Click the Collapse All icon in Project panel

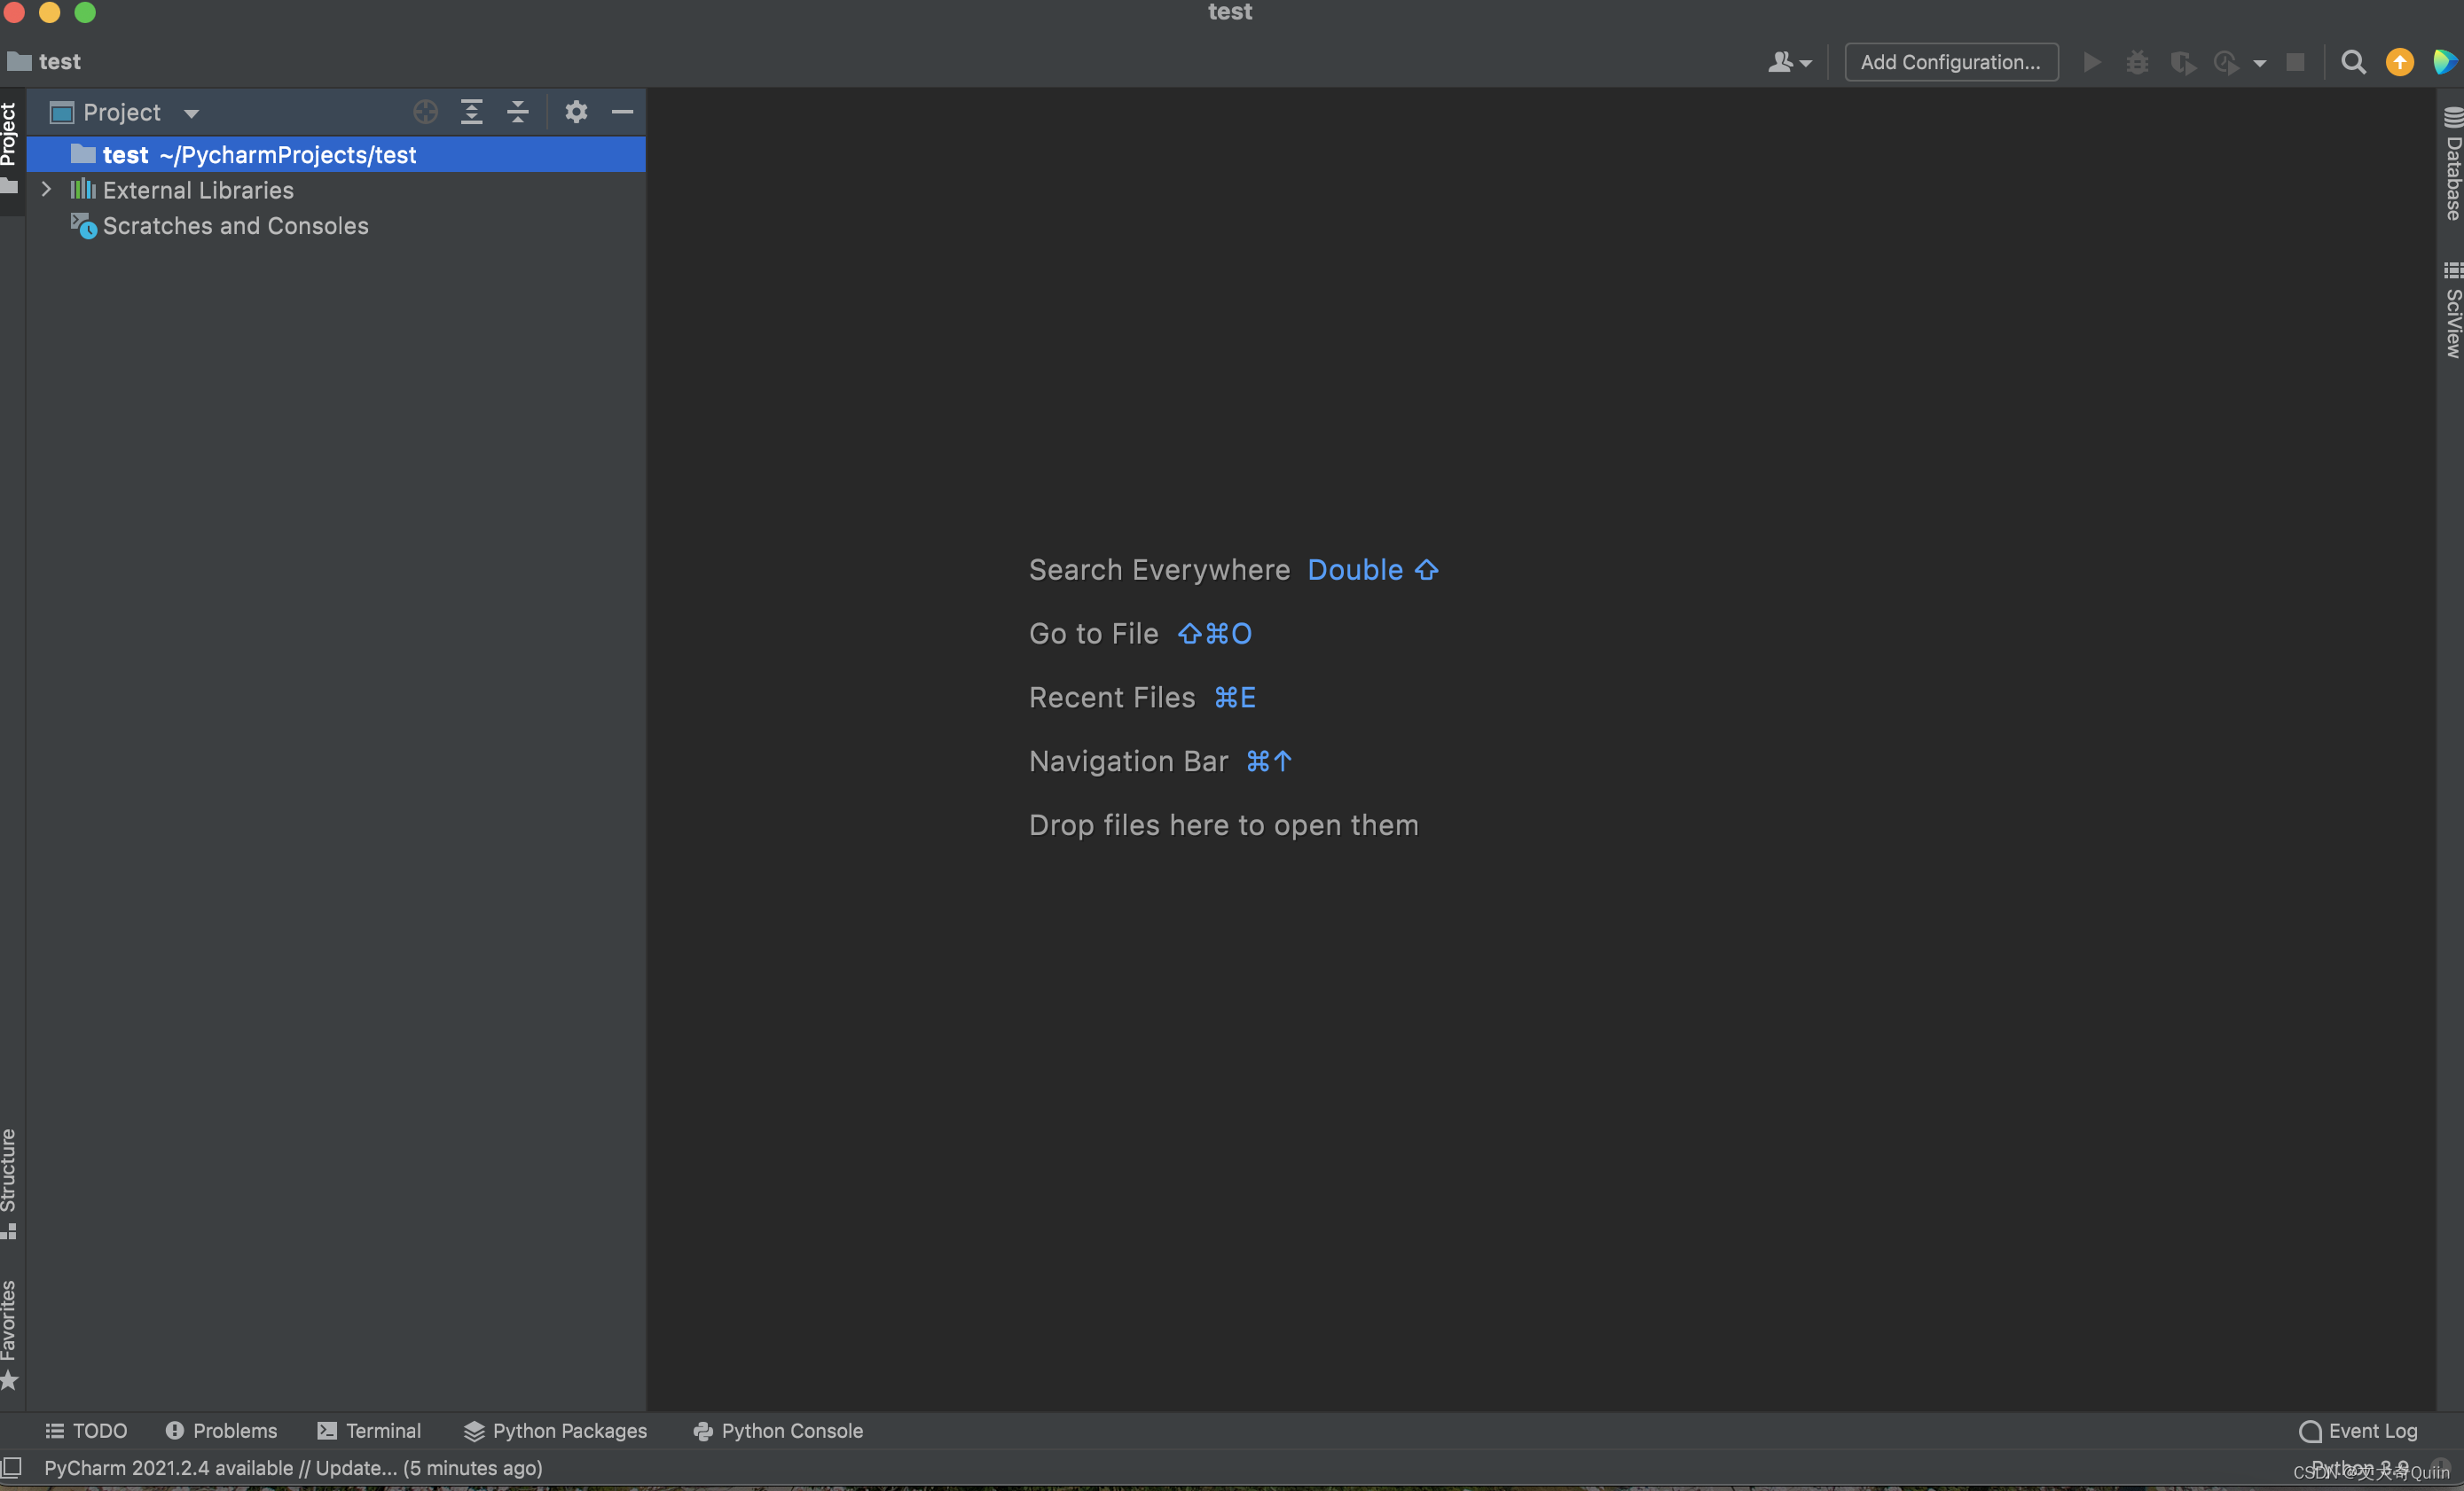(x=518, y=112)
